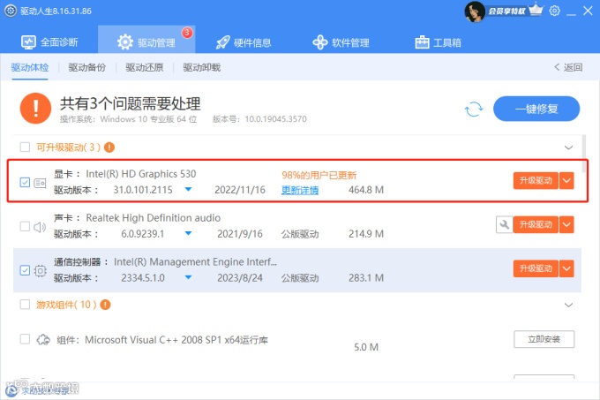Click the red 3 notification badge

click(x=187, y=33)
